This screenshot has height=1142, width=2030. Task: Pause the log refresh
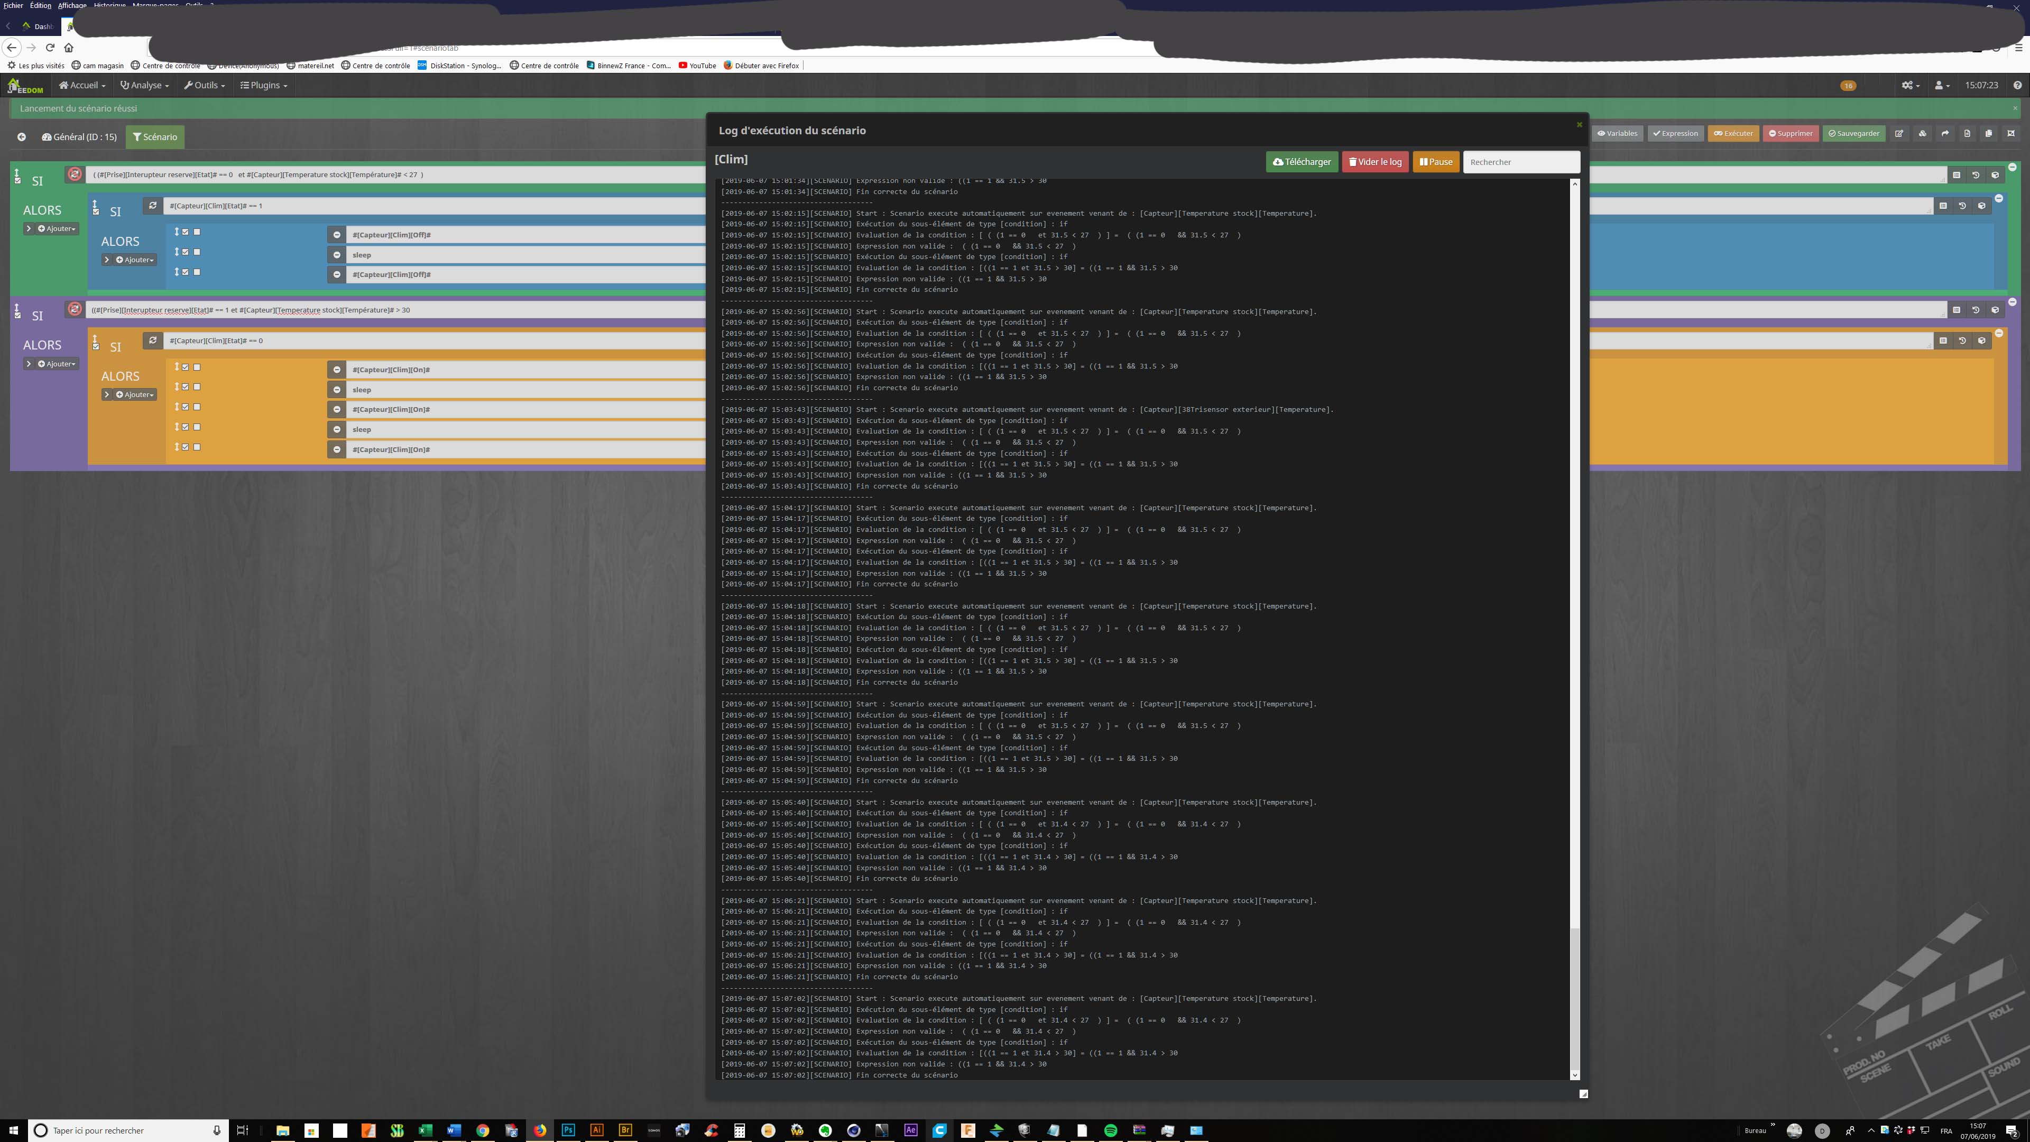click(x=1436, y=162)
